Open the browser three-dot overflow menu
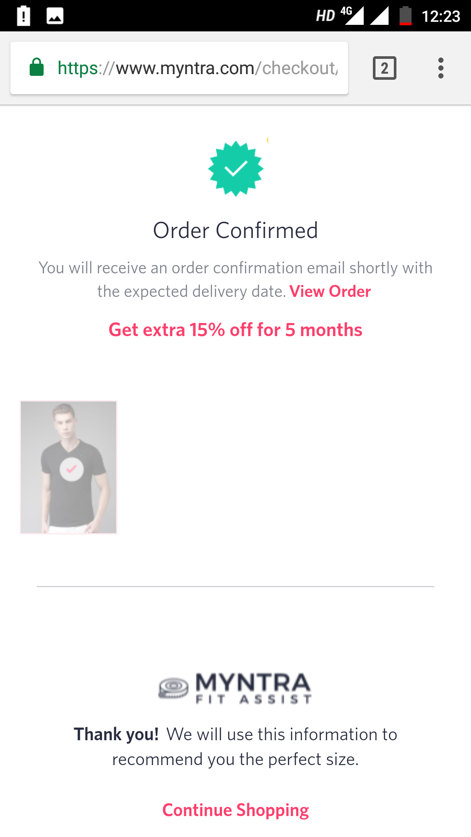 pos(440,68)
